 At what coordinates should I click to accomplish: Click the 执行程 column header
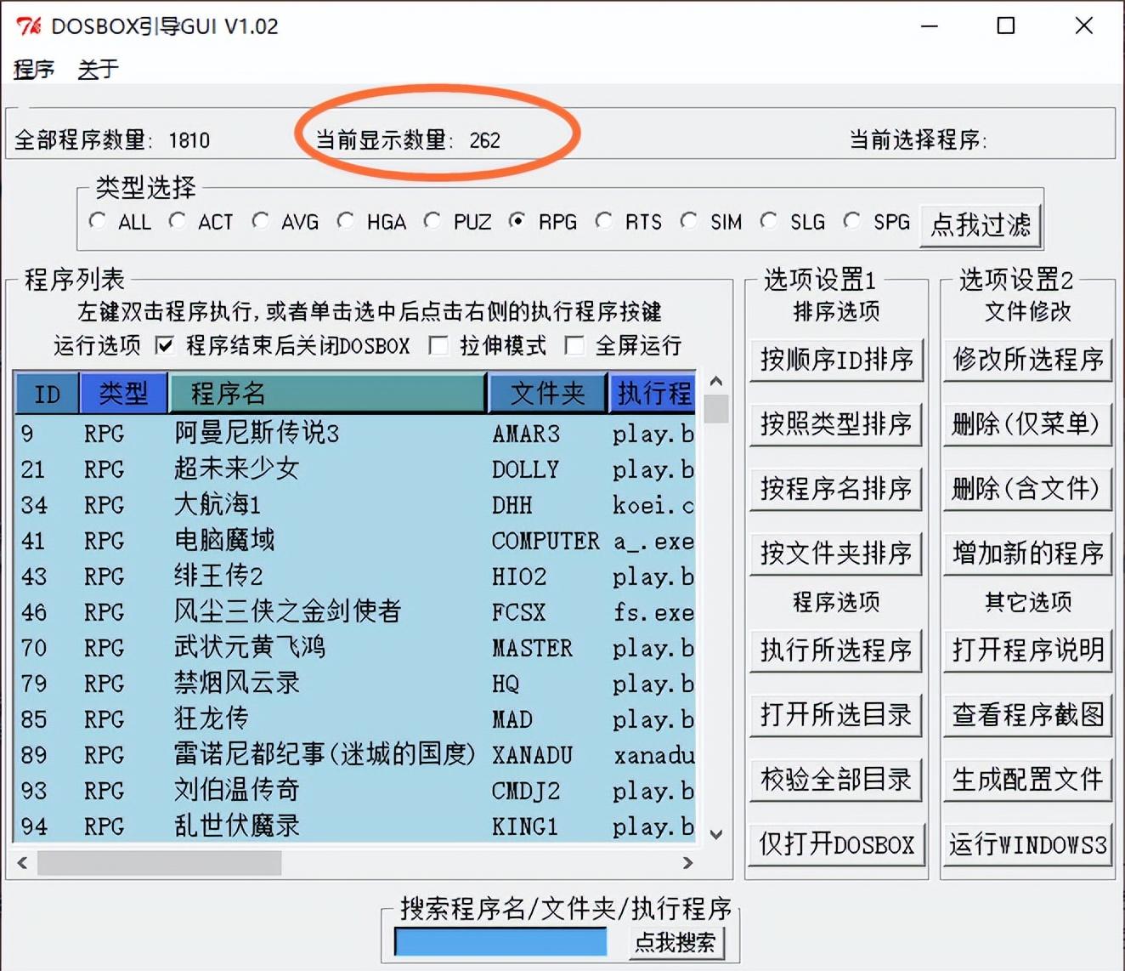653,394
